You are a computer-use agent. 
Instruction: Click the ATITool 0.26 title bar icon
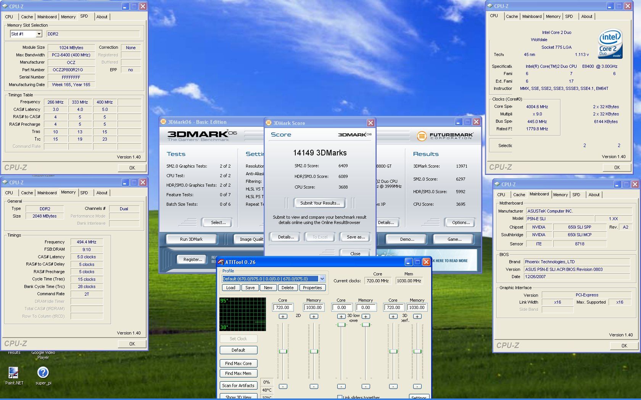click(221, 262)
